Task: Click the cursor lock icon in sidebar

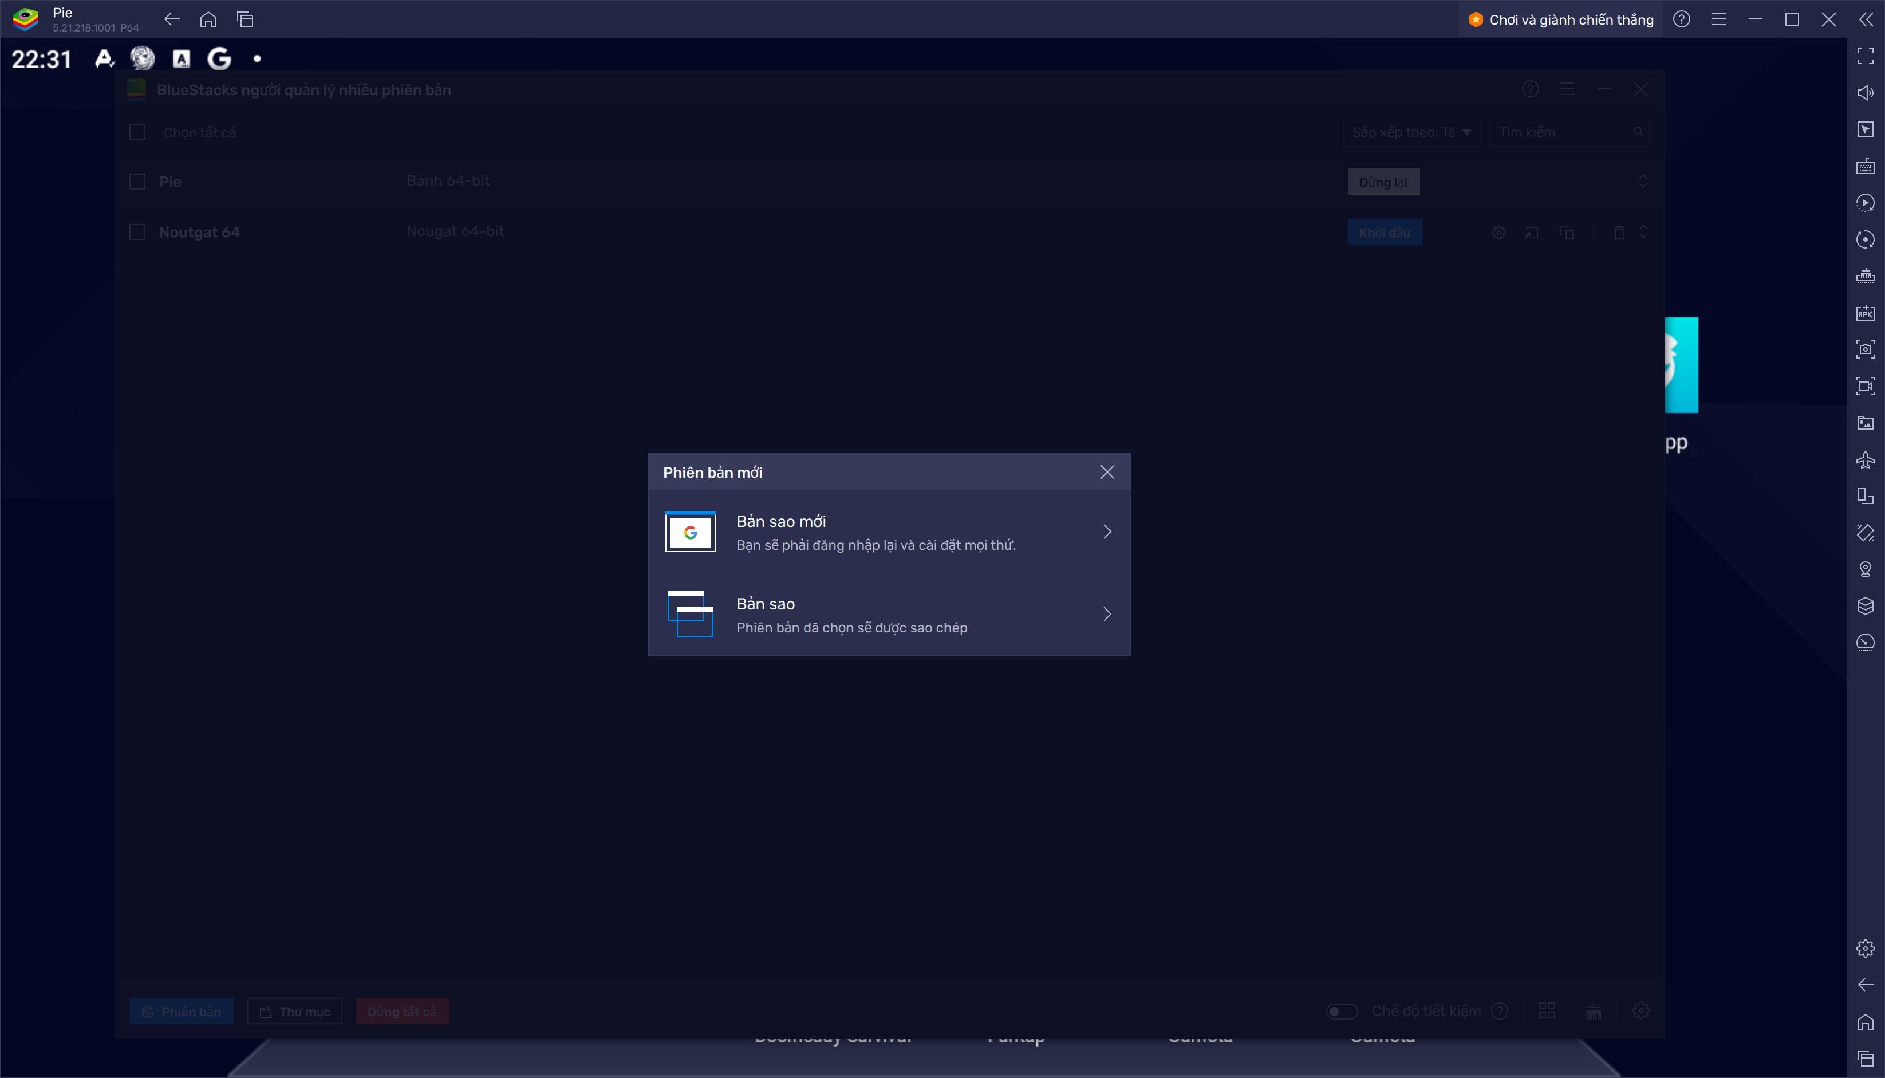Action: click(x=1865, y=129)
